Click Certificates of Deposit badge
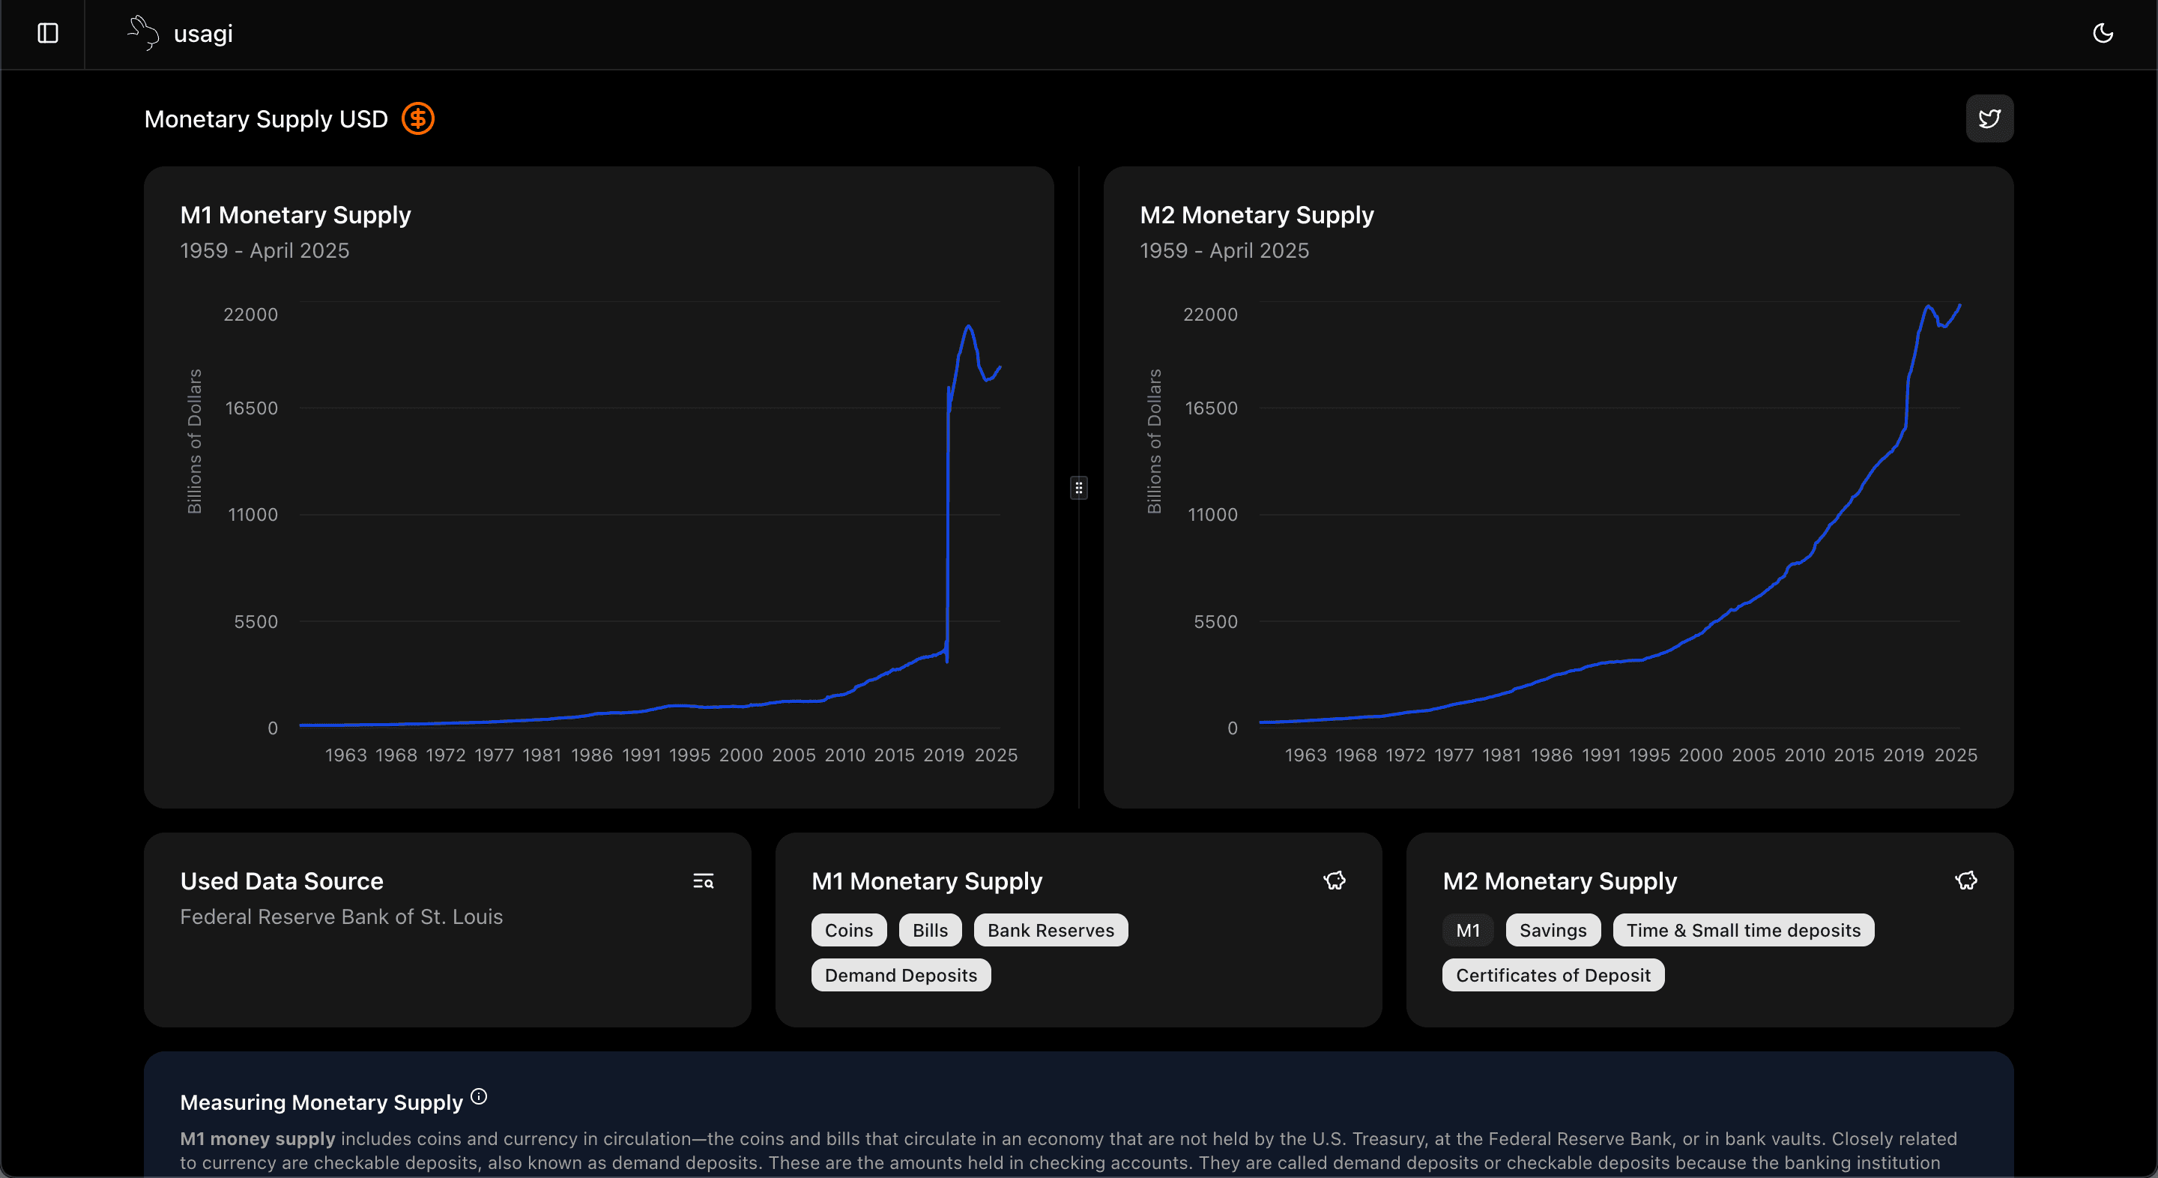 pyautogui.click(x=1553, y=975)
